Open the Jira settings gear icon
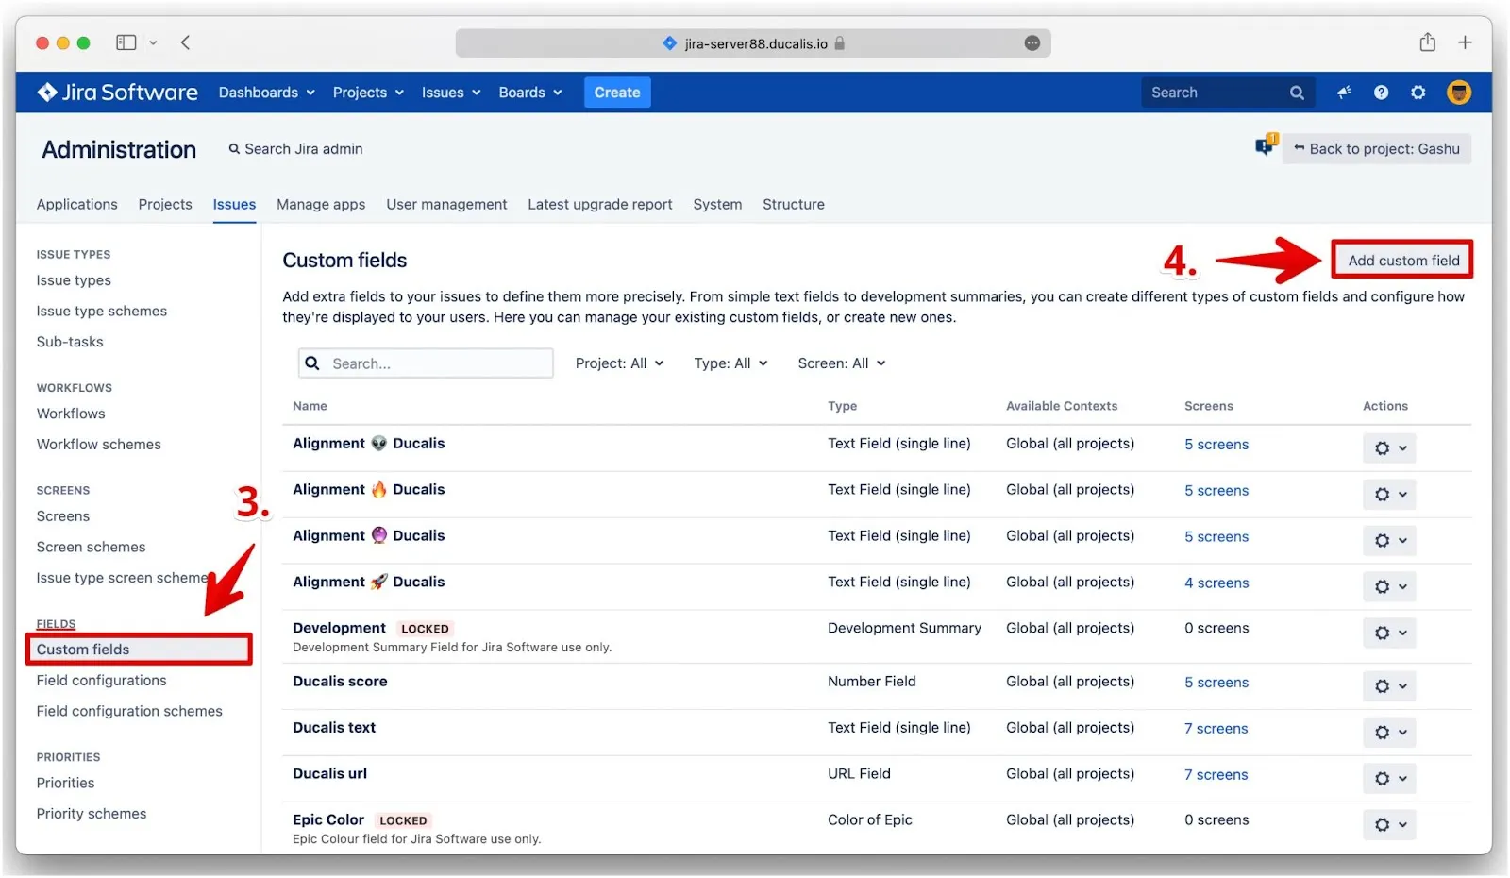Image resolution: width=1510 pixels, height=878 pixels. (x=1418, y=92)
